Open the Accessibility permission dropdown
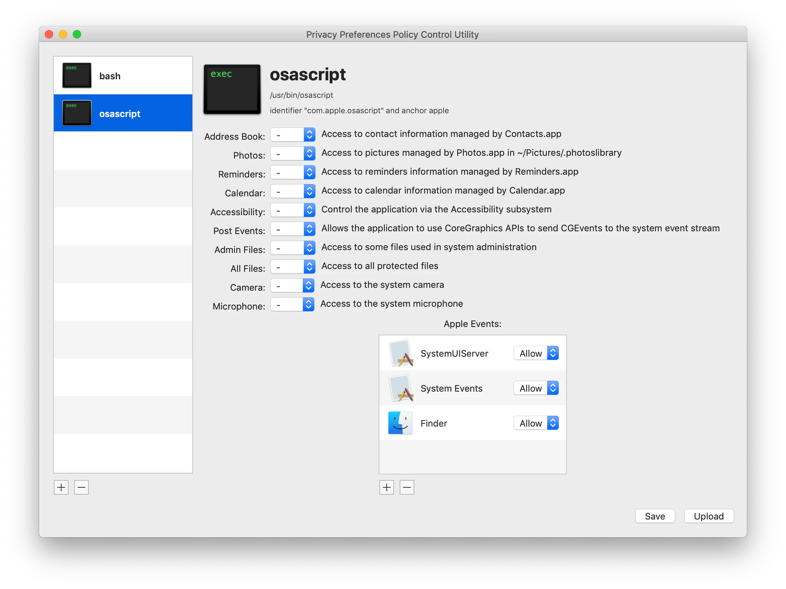The image size is (786, 589). [292, 210]
